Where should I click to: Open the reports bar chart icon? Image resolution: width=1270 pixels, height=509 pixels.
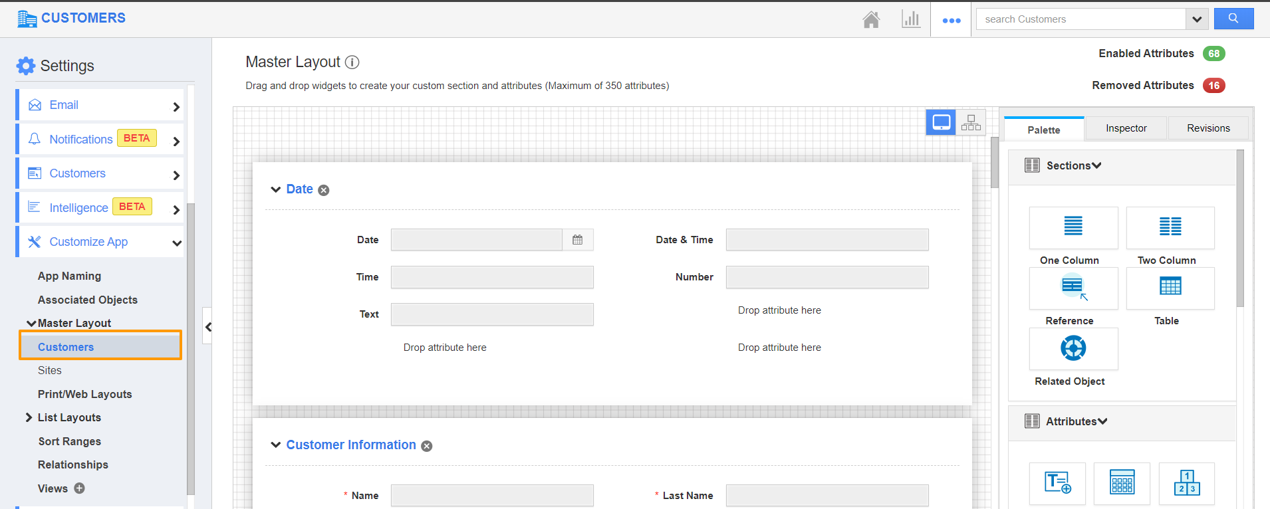(911, 19)
